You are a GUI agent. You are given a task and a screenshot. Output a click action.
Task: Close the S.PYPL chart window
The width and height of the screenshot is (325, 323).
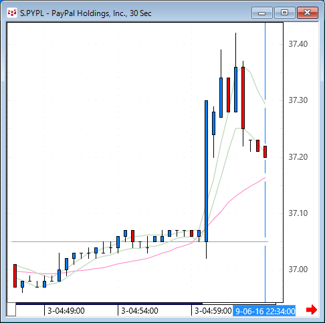tap(308, 13)
